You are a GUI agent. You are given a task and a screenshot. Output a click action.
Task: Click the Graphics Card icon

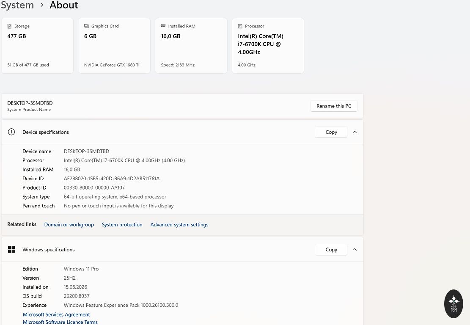(x=86, y=26)
